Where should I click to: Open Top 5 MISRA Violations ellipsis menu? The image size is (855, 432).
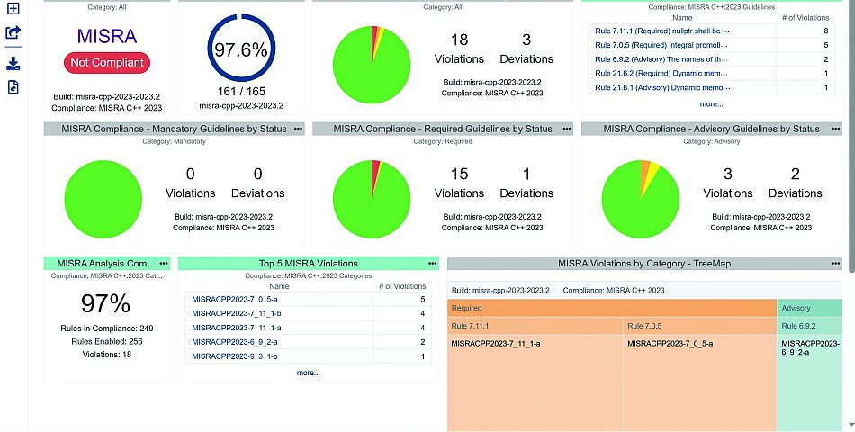point(432,263)
